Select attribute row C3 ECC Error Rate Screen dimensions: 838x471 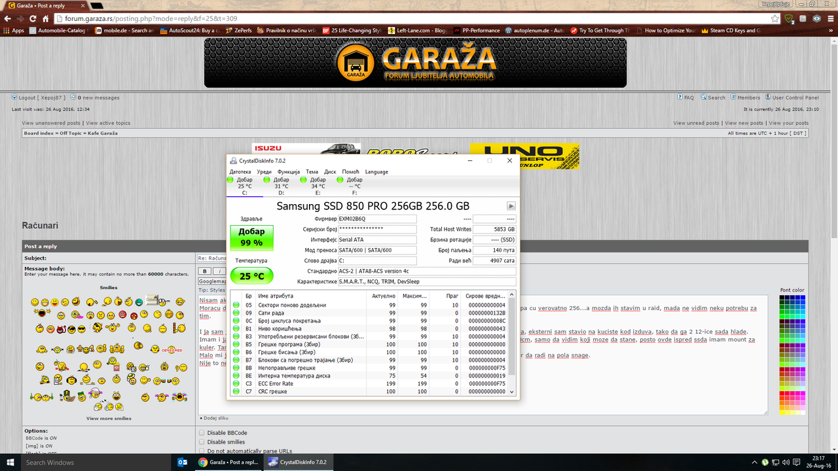pyautogui.click(x=369, y=383)
